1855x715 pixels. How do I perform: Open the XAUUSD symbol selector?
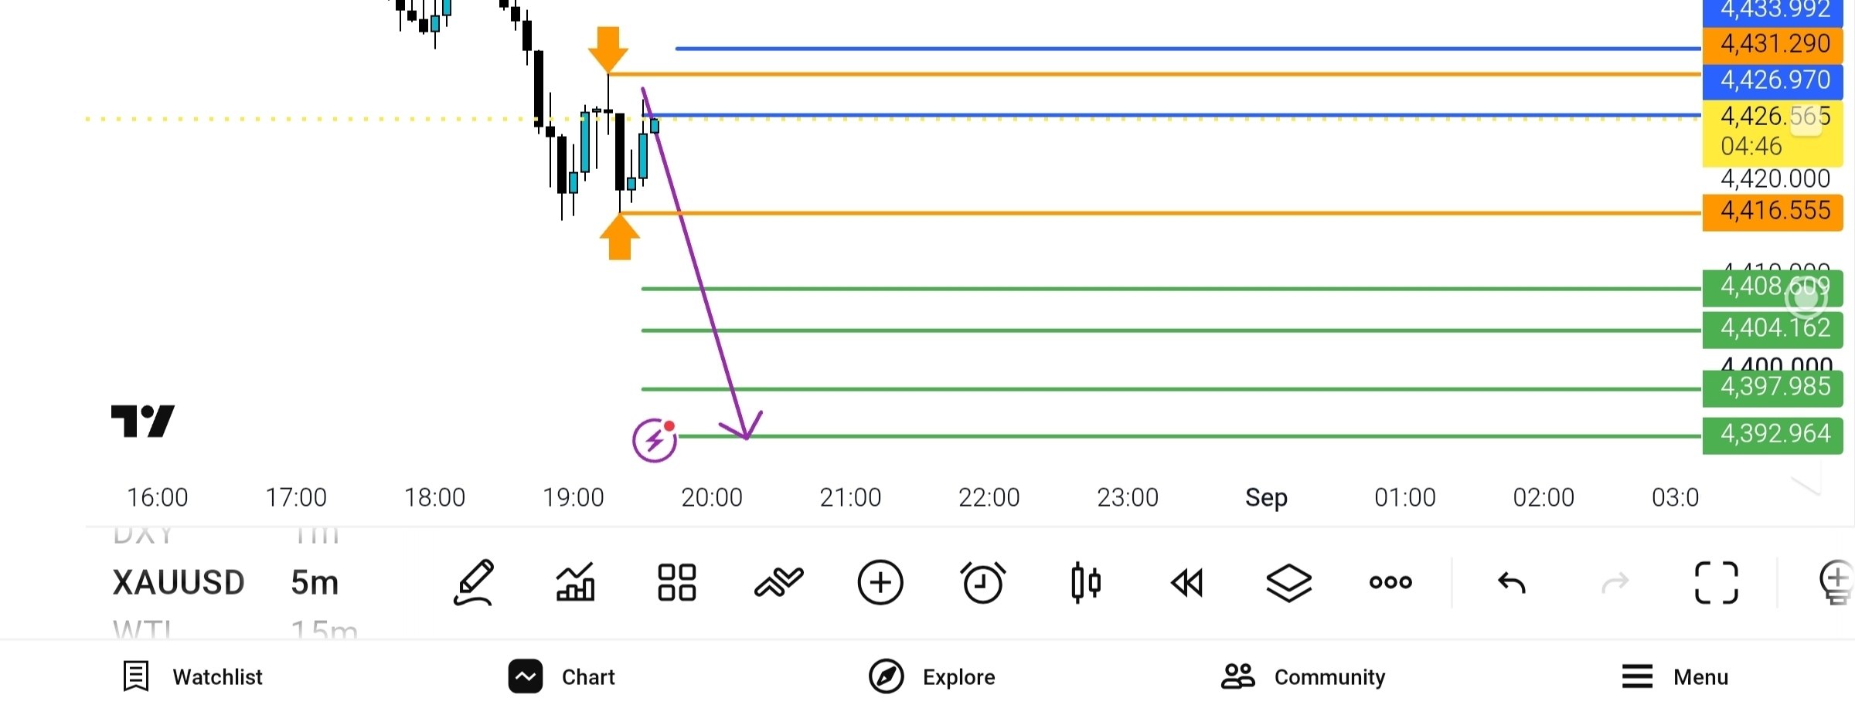pyautogui.click(x=179, y=582)
